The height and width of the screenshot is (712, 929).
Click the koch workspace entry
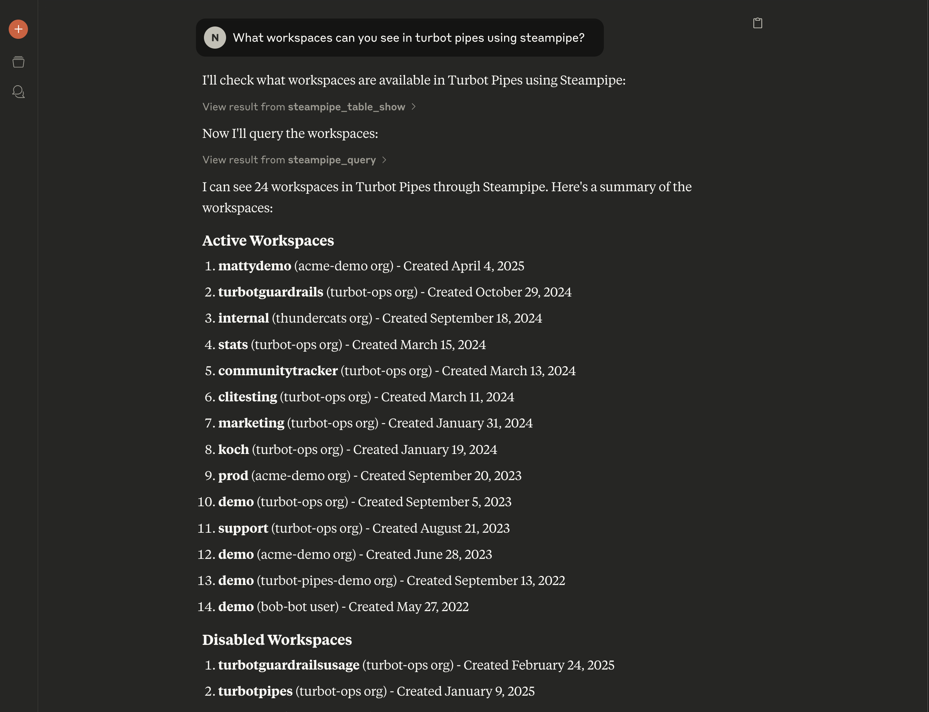click(234, 449)
